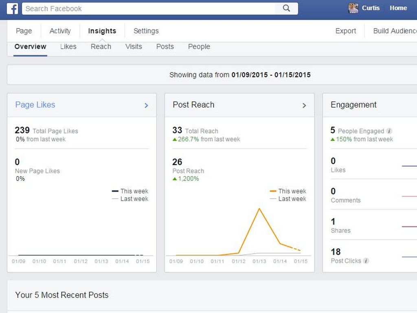Click the Facebook logo icon
Screen dimensions: 417x313
point(12,9)
